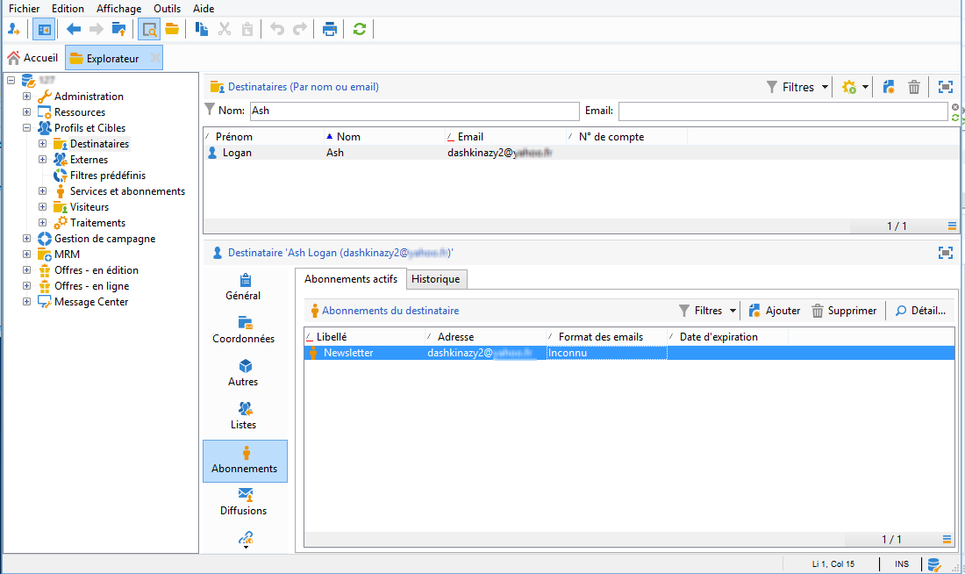Image resolution: width=965 pixels, height=574 pixels.
Task: Expand the Services et abonnements node
Action: point(42,191)
